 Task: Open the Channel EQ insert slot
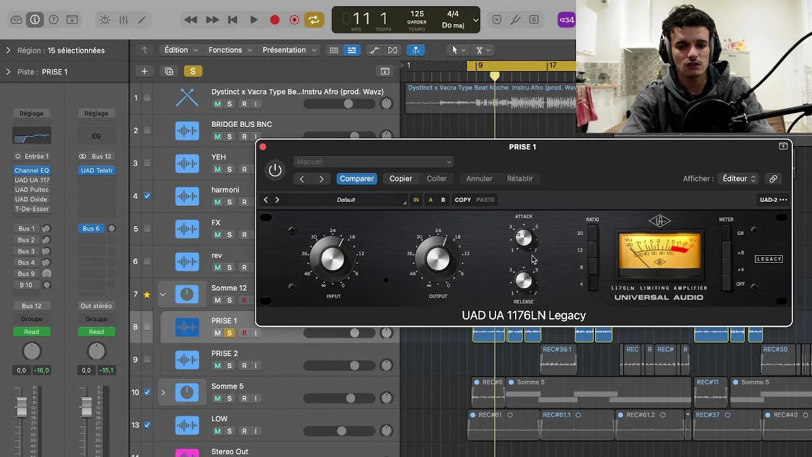(32, 171)
